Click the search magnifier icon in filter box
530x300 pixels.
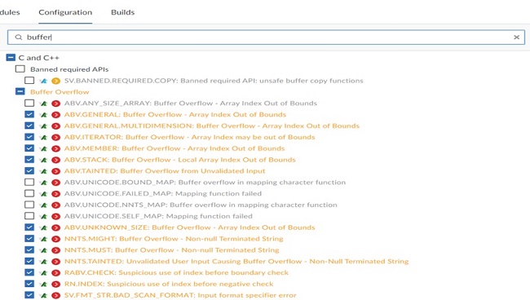point(19,37)
